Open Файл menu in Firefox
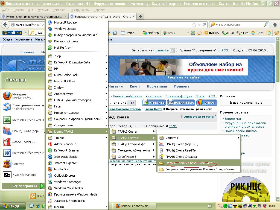Screen dimensions: 280x210 (5, 10)
